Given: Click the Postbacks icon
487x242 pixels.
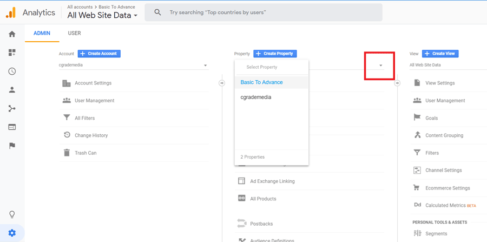Looking at the screenshot, I should [242, 224].
